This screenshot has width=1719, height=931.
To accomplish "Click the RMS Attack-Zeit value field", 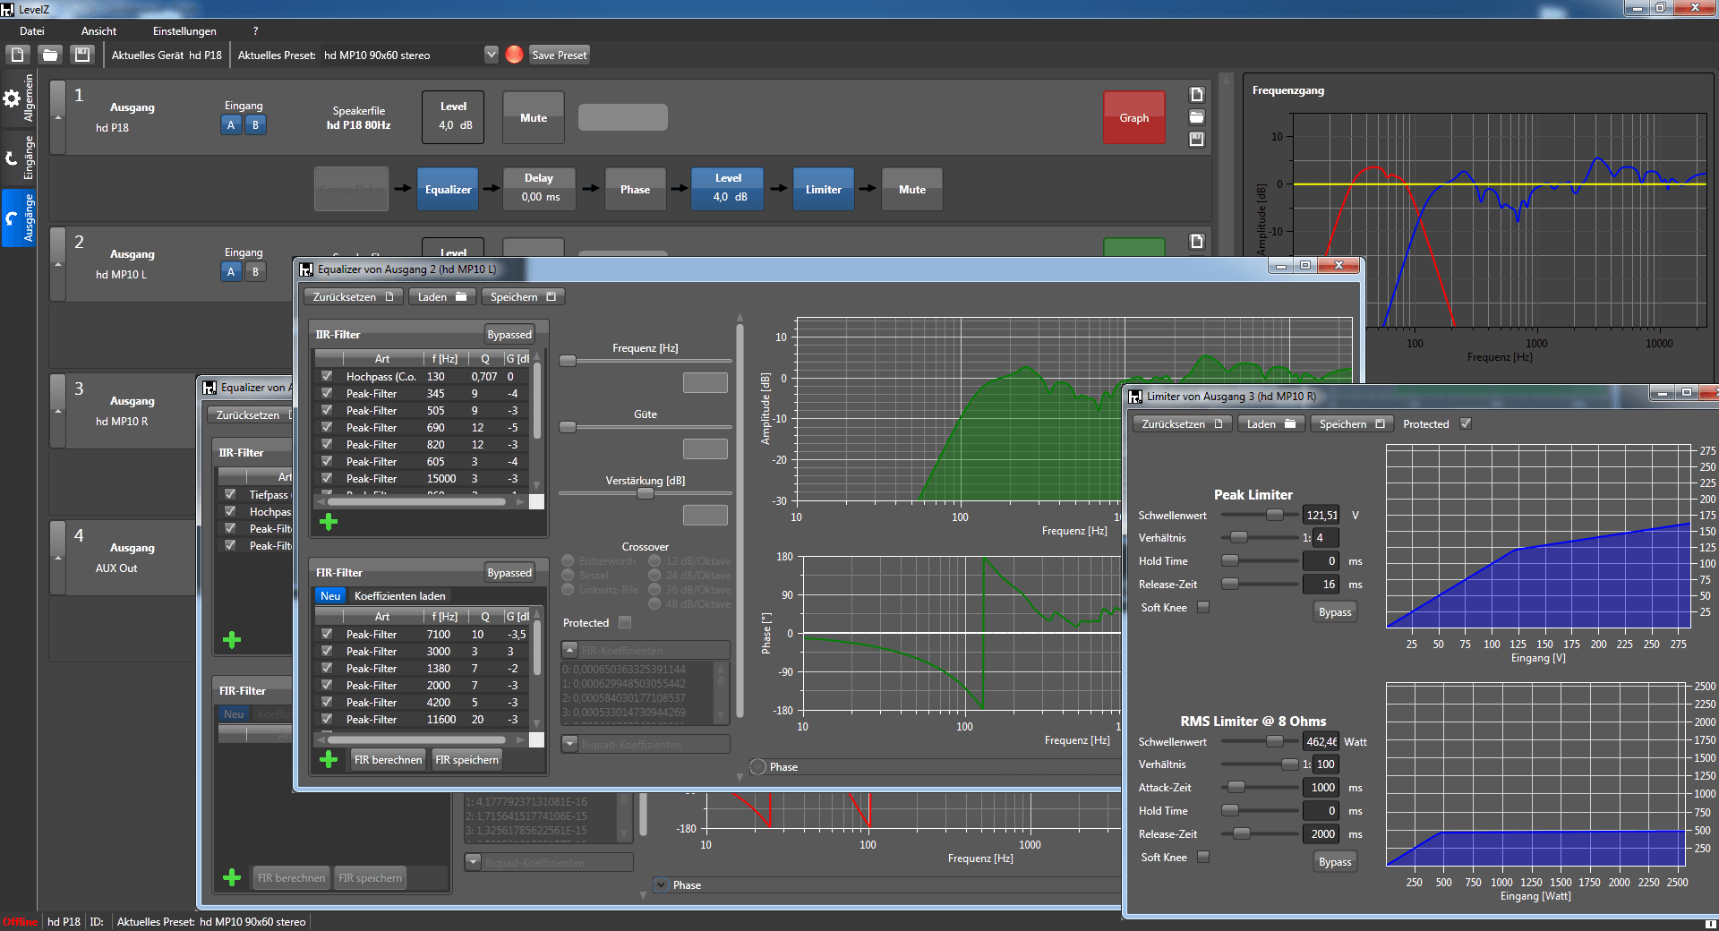I will [x=1321, y=788].
